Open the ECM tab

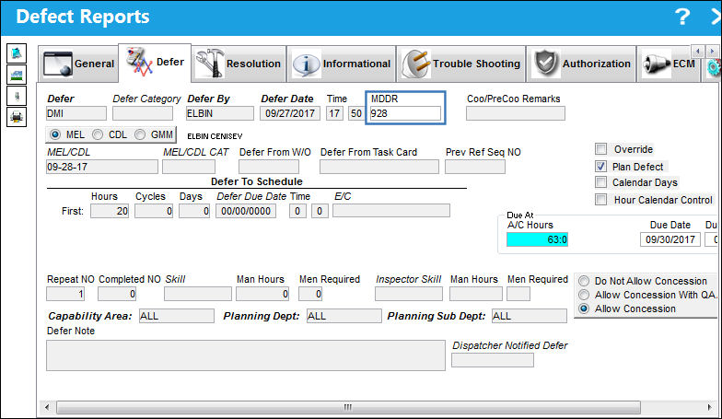[x=669, y=64]
